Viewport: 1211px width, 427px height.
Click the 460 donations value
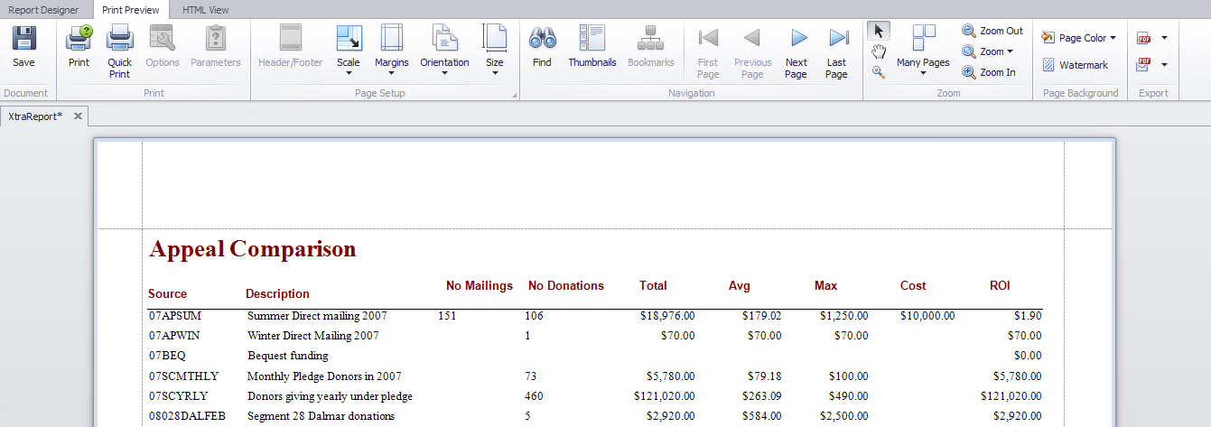click(534, 395)
